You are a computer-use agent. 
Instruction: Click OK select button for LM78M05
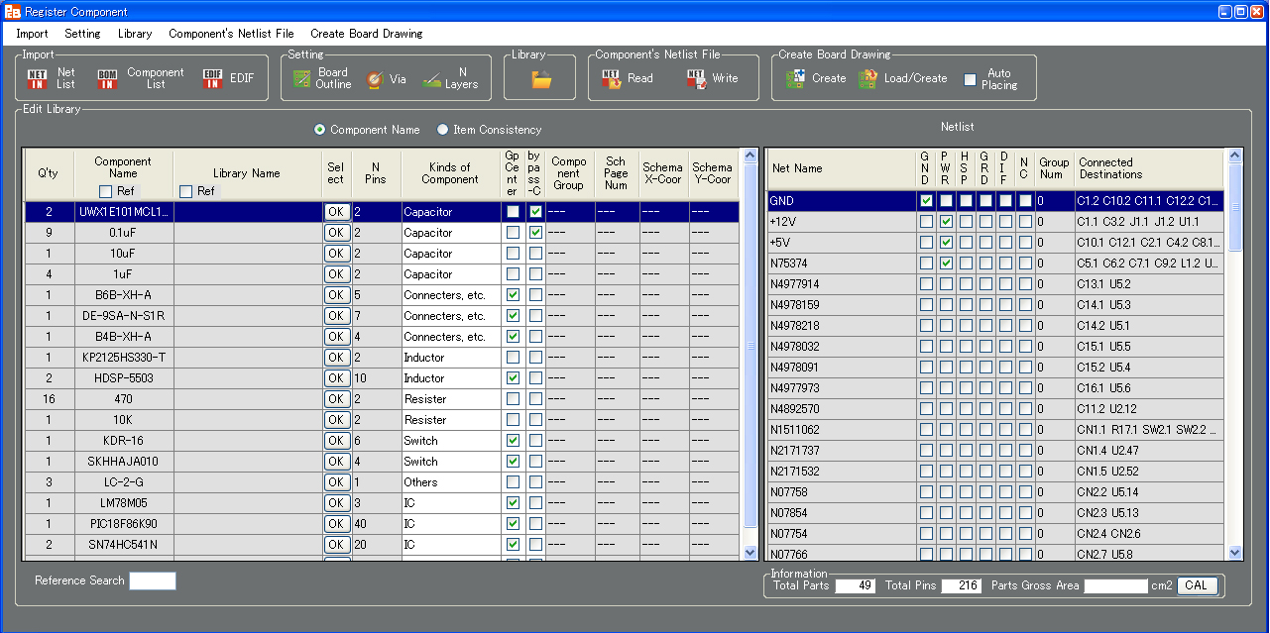point(336,503)
